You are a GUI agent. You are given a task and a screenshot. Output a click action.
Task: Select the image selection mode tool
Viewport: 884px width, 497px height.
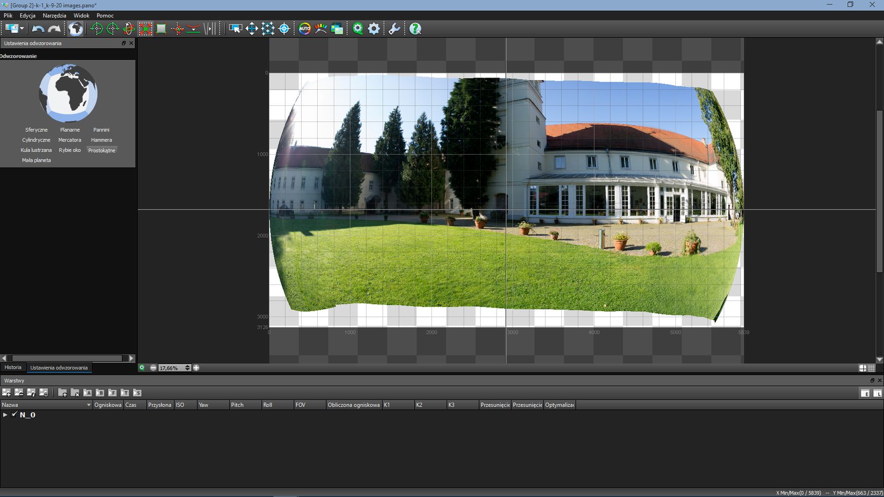coord(235,29)
